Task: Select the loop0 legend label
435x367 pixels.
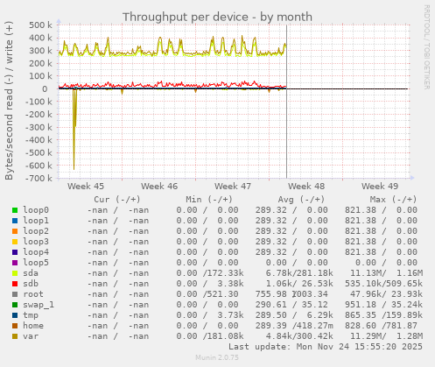Action: coord(36,210)
